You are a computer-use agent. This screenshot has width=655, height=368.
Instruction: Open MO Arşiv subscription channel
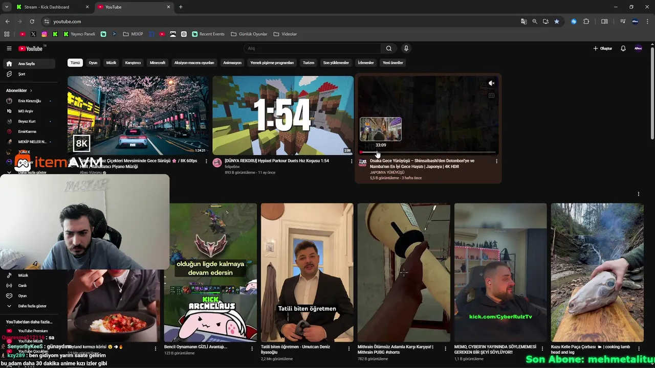[x=29, y=111]
